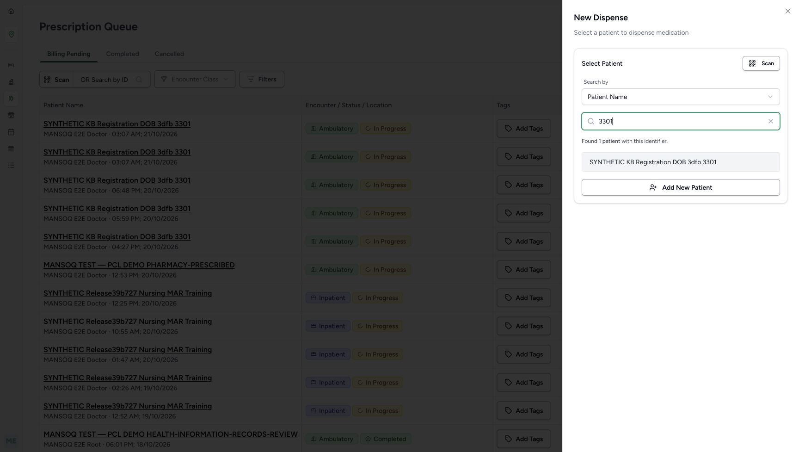Click Inpatient badge in the 10:55 AM row
This screenshot has width=799, height=452.
(x=328, y=326)
